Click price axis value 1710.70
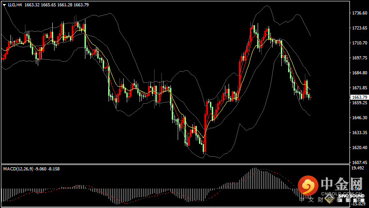369x208 pixels. coord(359,43)
